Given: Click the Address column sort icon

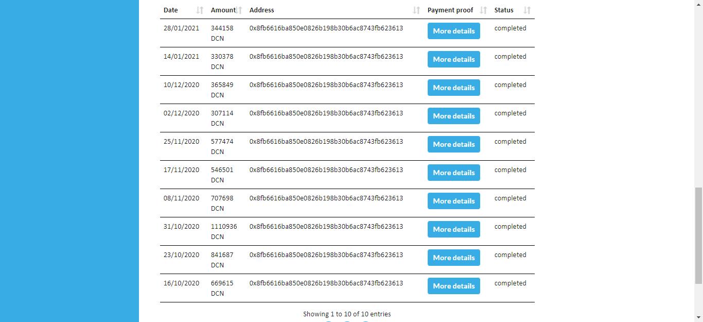Looking at the screenshot, I should pyautogui.click(x=417, y=10).
